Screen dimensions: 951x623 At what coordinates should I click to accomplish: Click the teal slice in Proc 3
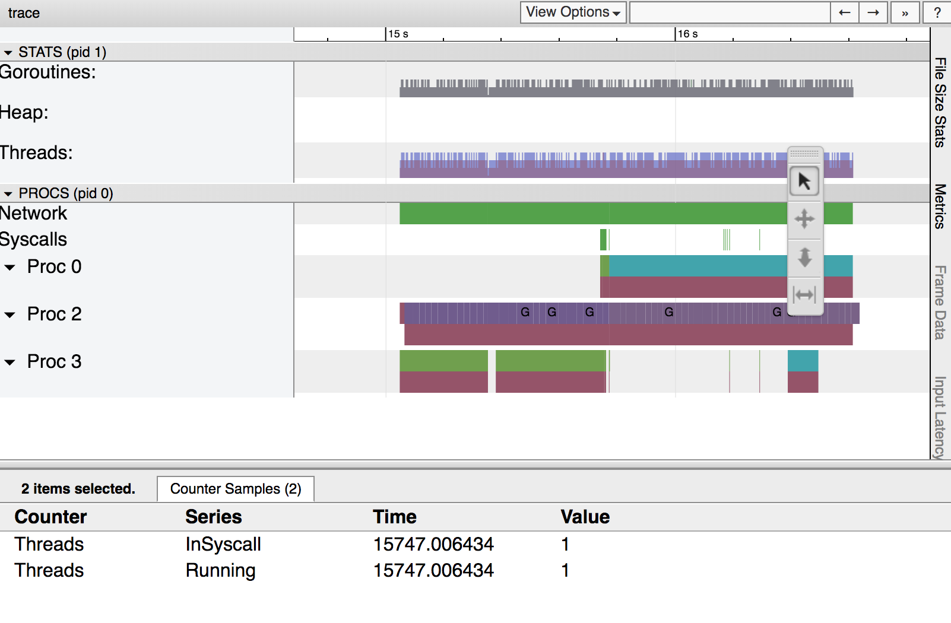(x=803, y=361)
